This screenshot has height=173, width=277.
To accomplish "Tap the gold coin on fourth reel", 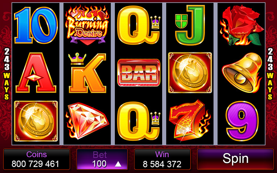I will click(x=190, y=72).
